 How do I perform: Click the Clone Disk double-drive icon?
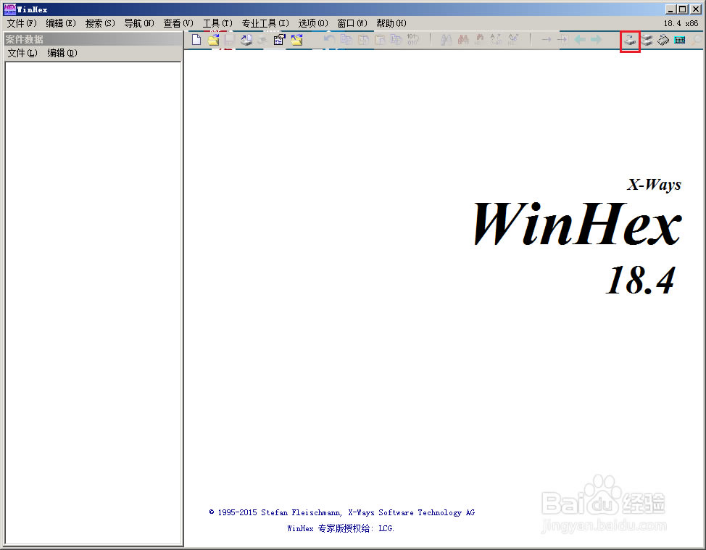tap(647, 40)
